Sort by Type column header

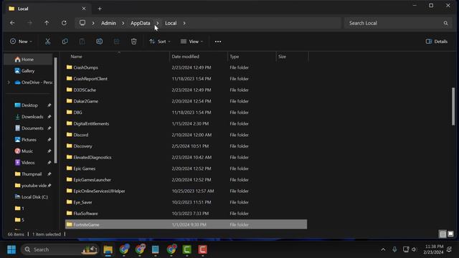click(x=235, y=57)
